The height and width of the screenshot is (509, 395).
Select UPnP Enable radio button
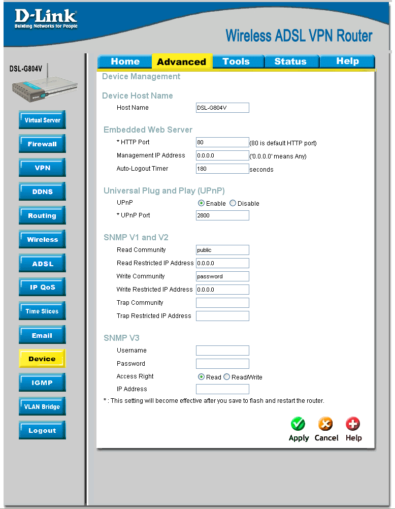[x=201, y=203]
